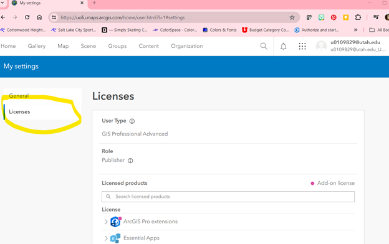Click the Publisher role text
Viewport: 389px width, 244px height.
pos(113,160)
